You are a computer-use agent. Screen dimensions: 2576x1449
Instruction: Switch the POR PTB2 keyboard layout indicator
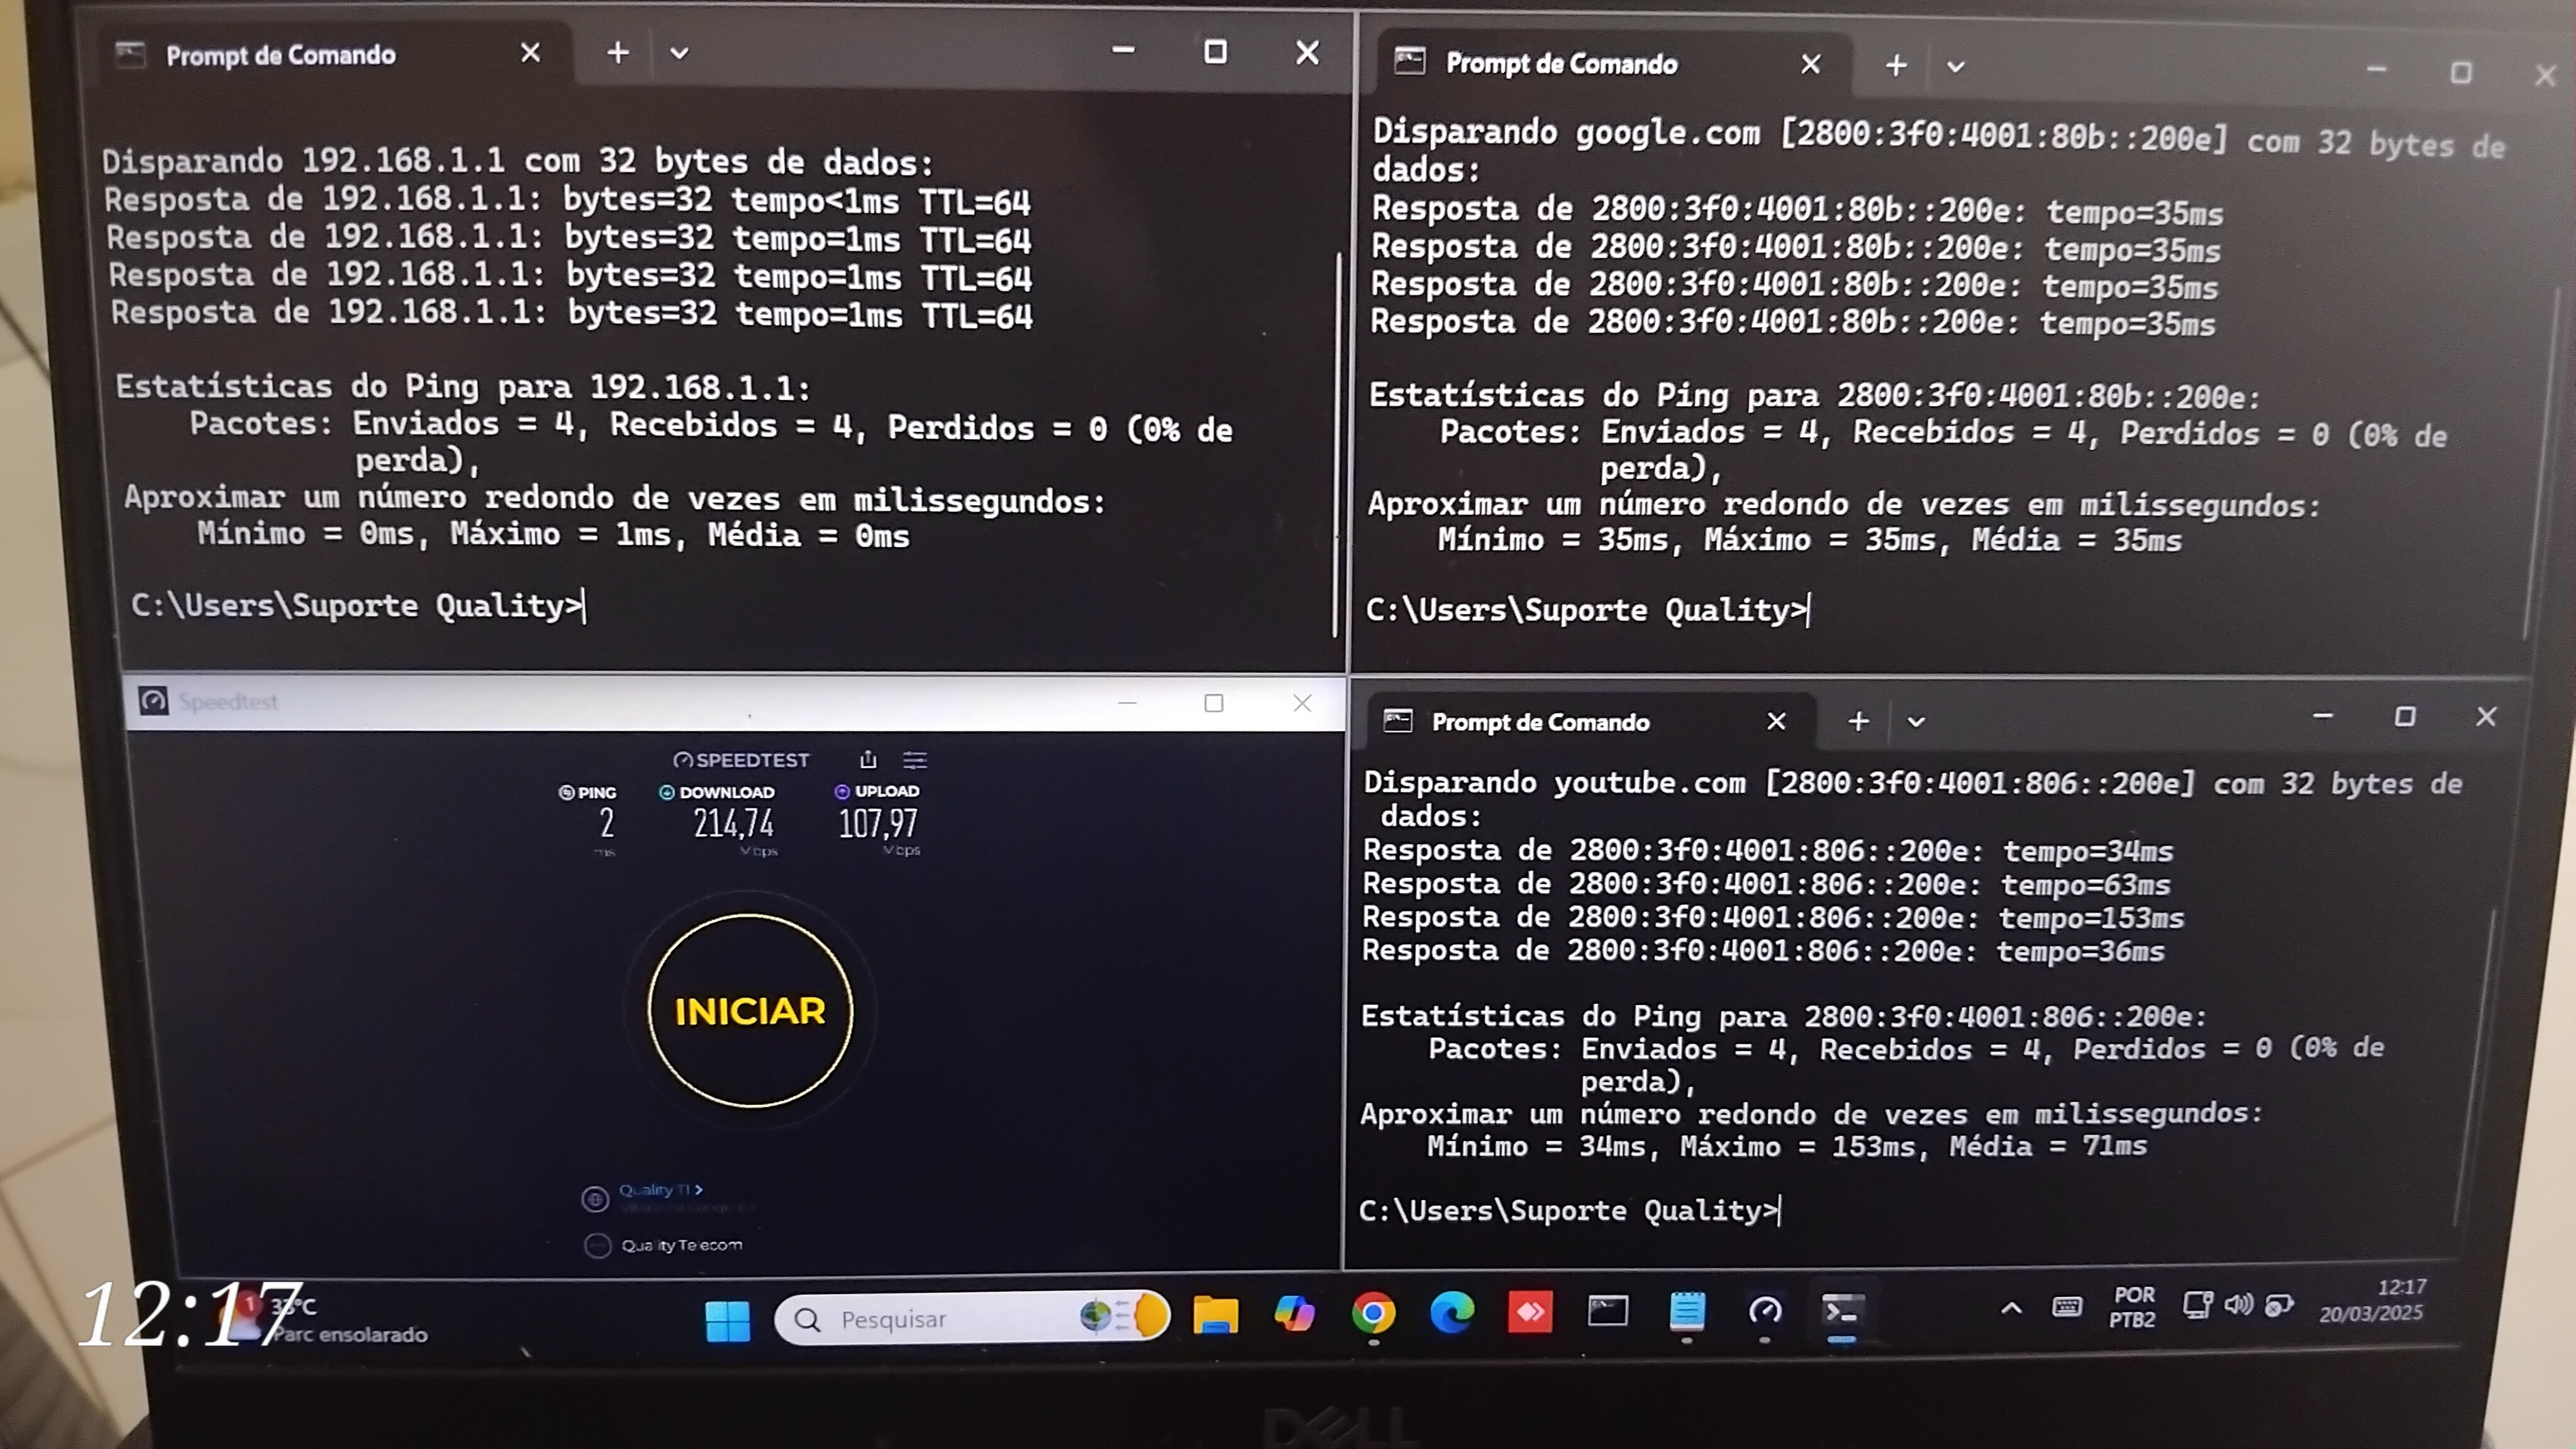pos(2132,1306)
